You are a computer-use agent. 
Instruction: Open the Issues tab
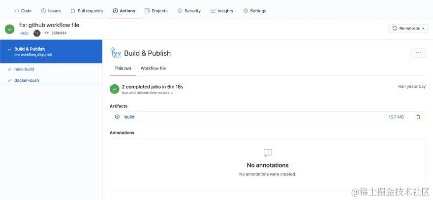[x=51, y=11]
